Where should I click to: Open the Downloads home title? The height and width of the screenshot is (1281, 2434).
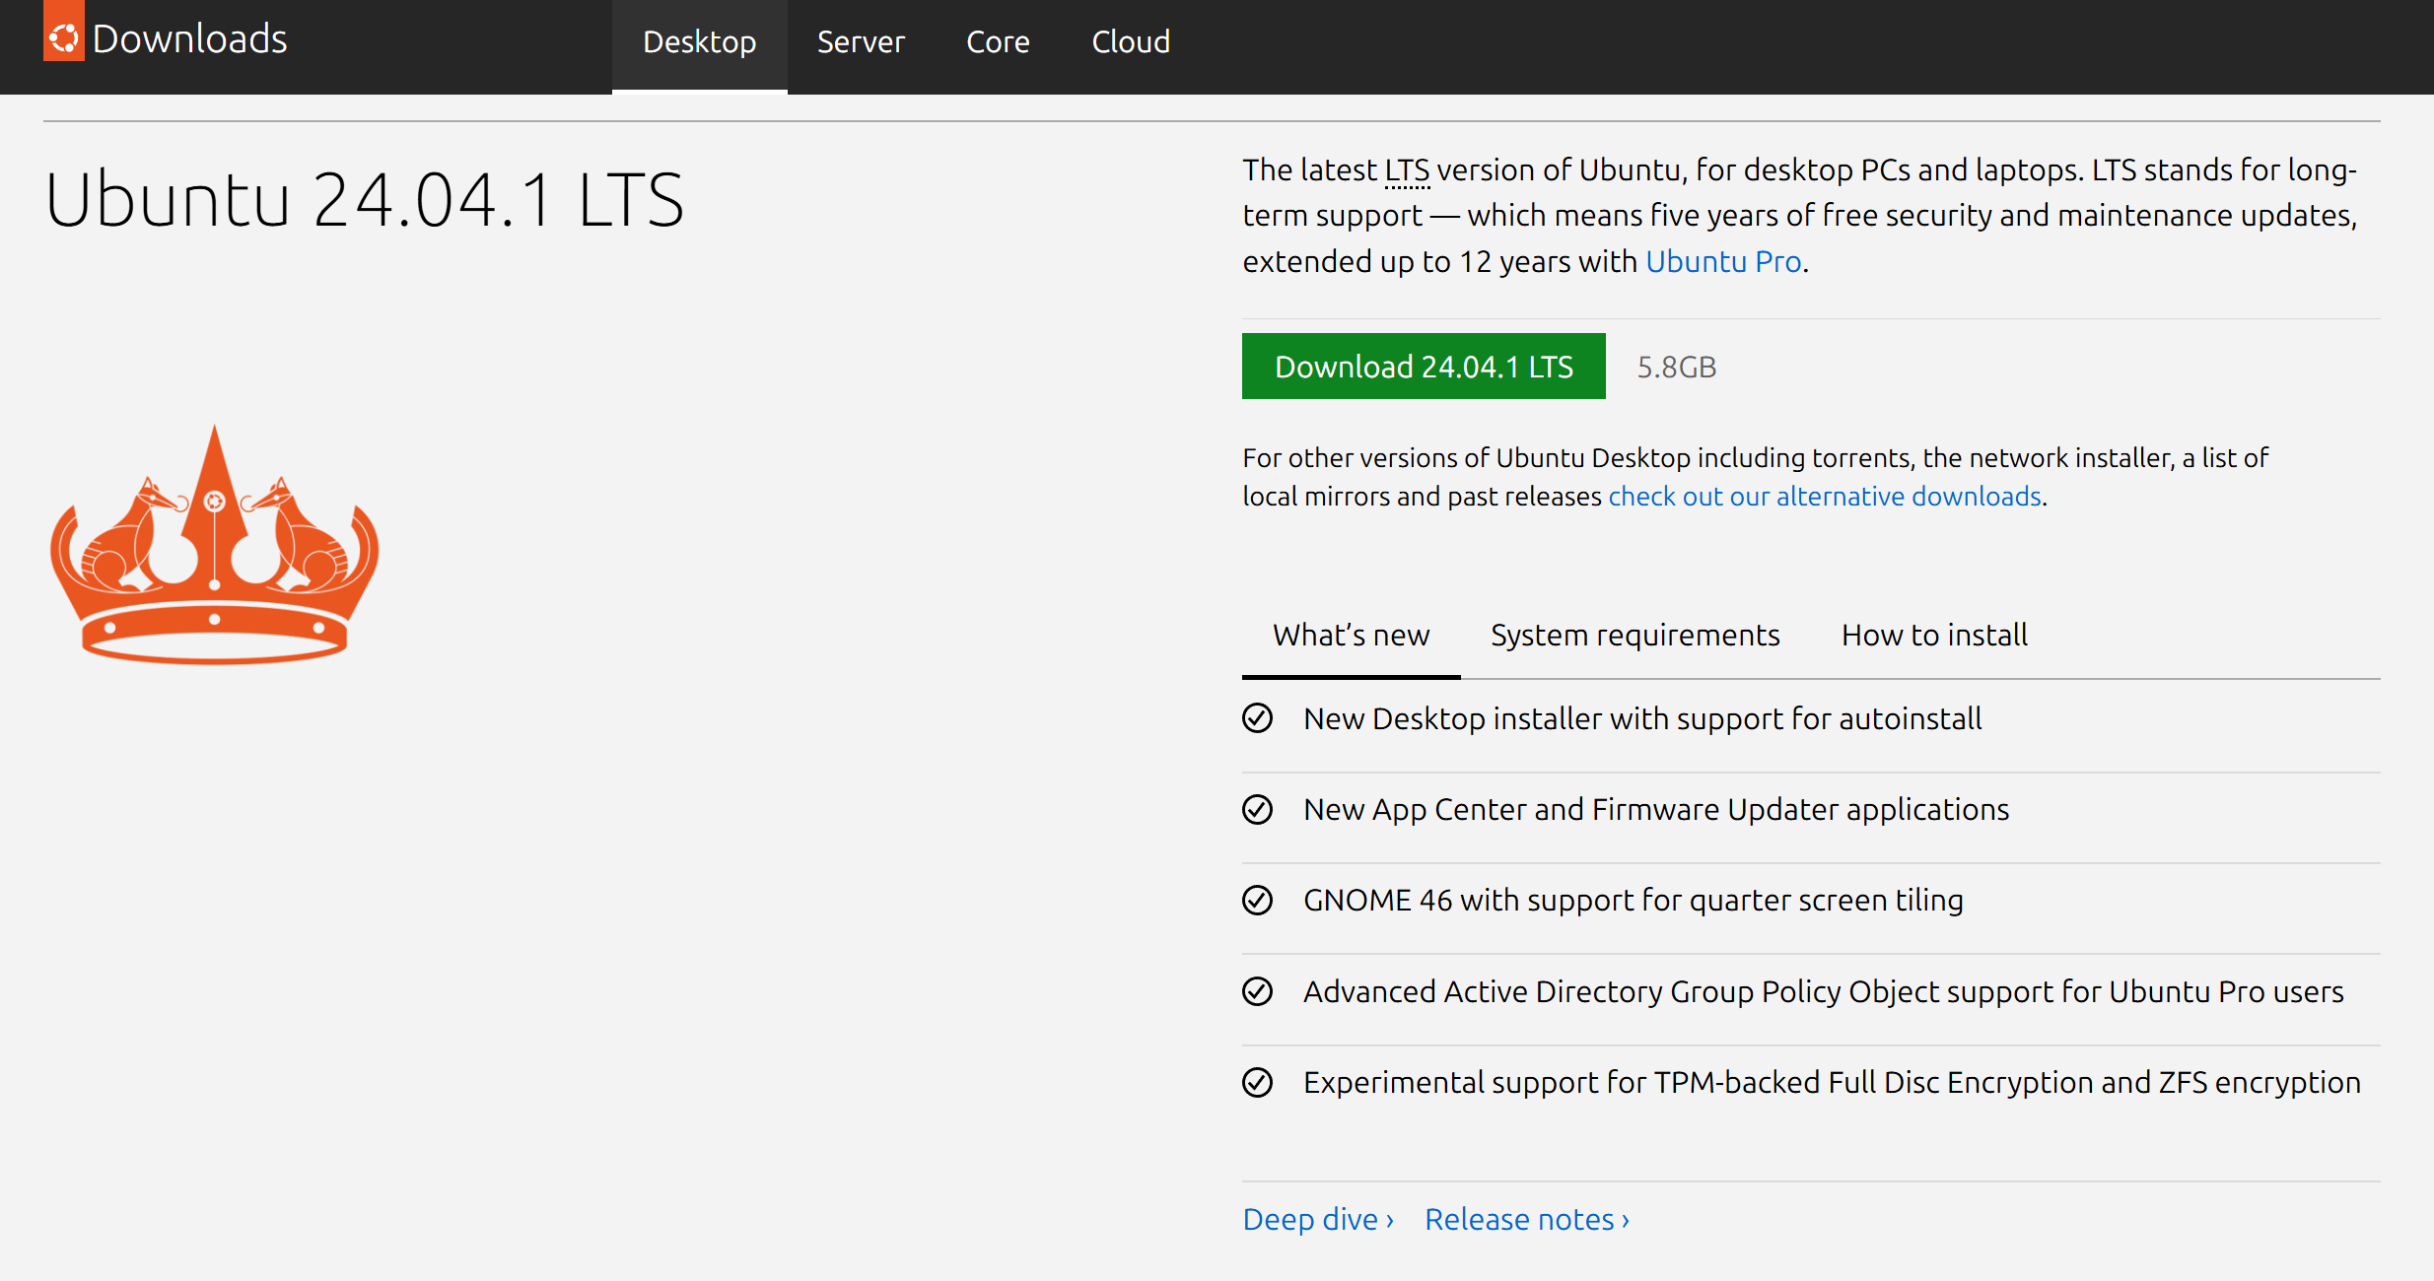189,39
